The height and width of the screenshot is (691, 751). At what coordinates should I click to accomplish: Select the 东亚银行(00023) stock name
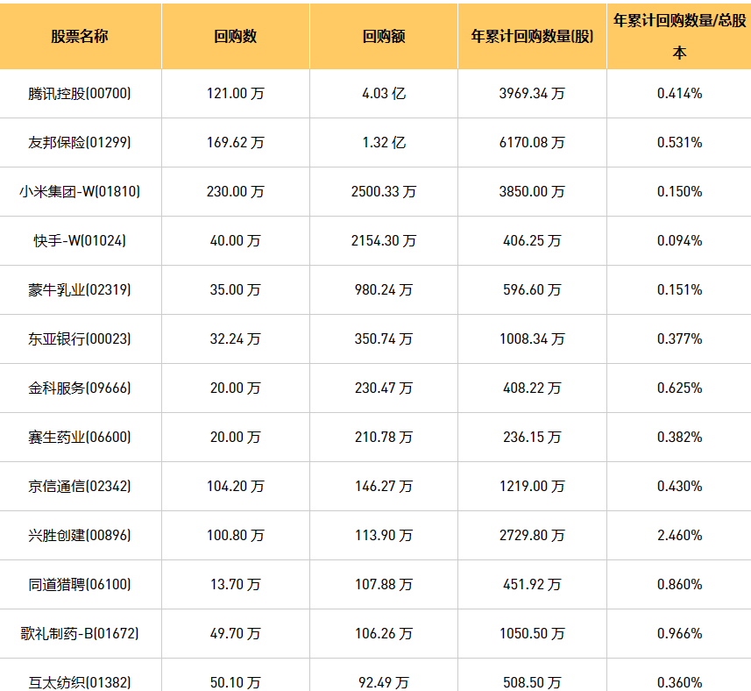pos(80,338)
